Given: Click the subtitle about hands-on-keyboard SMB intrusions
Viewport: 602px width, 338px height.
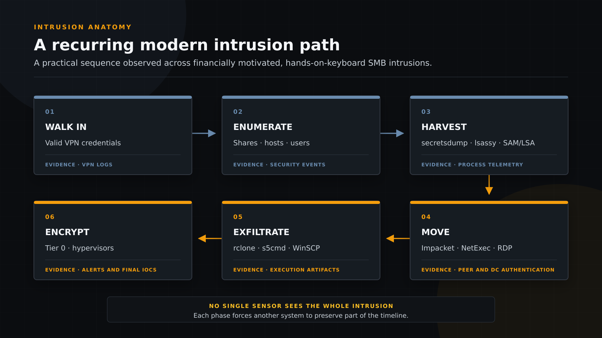Looking at the screenshot, I should click(233, 63).
